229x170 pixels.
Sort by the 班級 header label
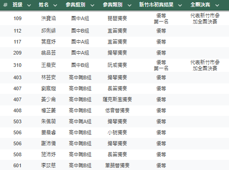[x=17, y=5]
